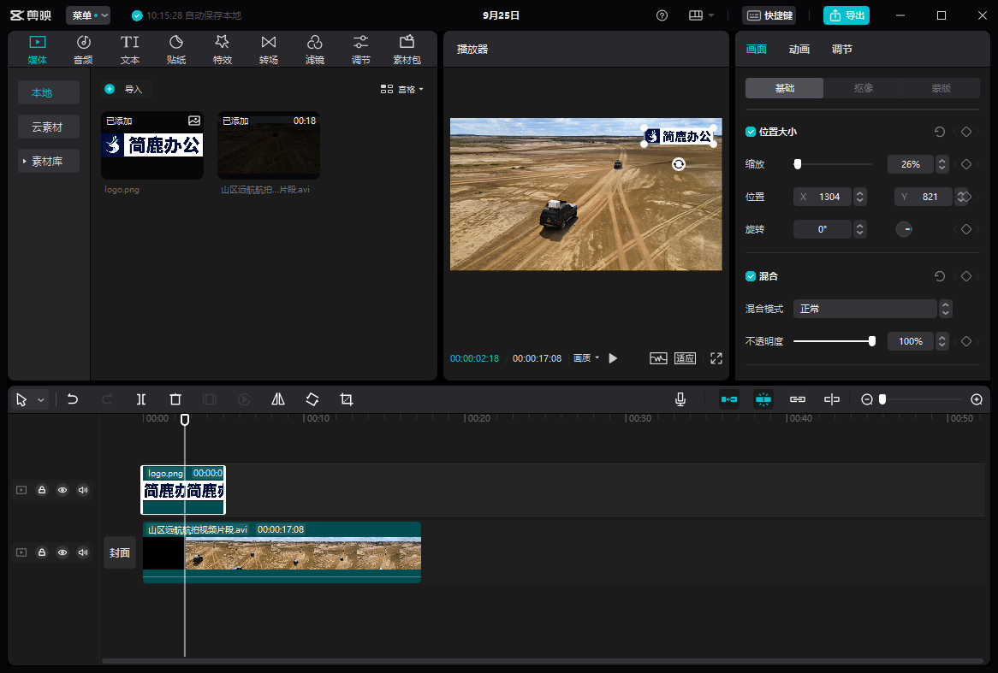Screen dimensions: 998x673
Task: Click the mirror flip icon in timeline toolbar
Action: (x=278, y=399)
